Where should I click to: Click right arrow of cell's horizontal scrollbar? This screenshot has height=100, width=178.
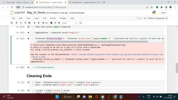(x=163, y=42)
